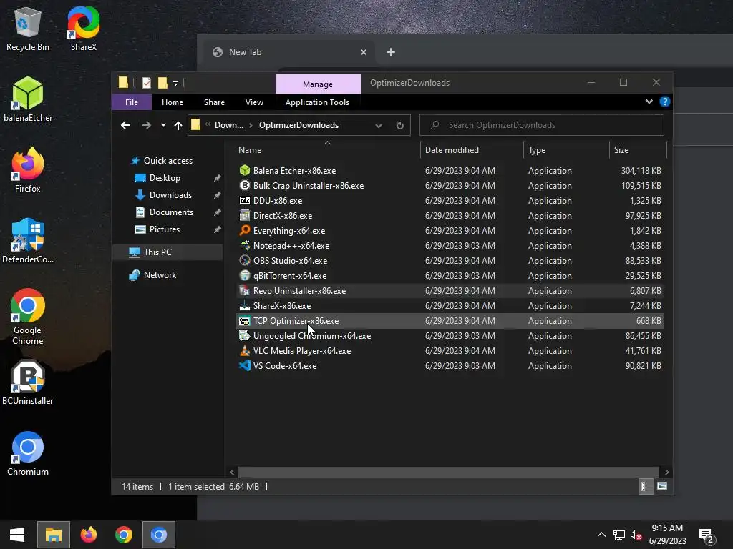Open Quick access in navigation pane

pyautogui.click(x=168, y=161)
